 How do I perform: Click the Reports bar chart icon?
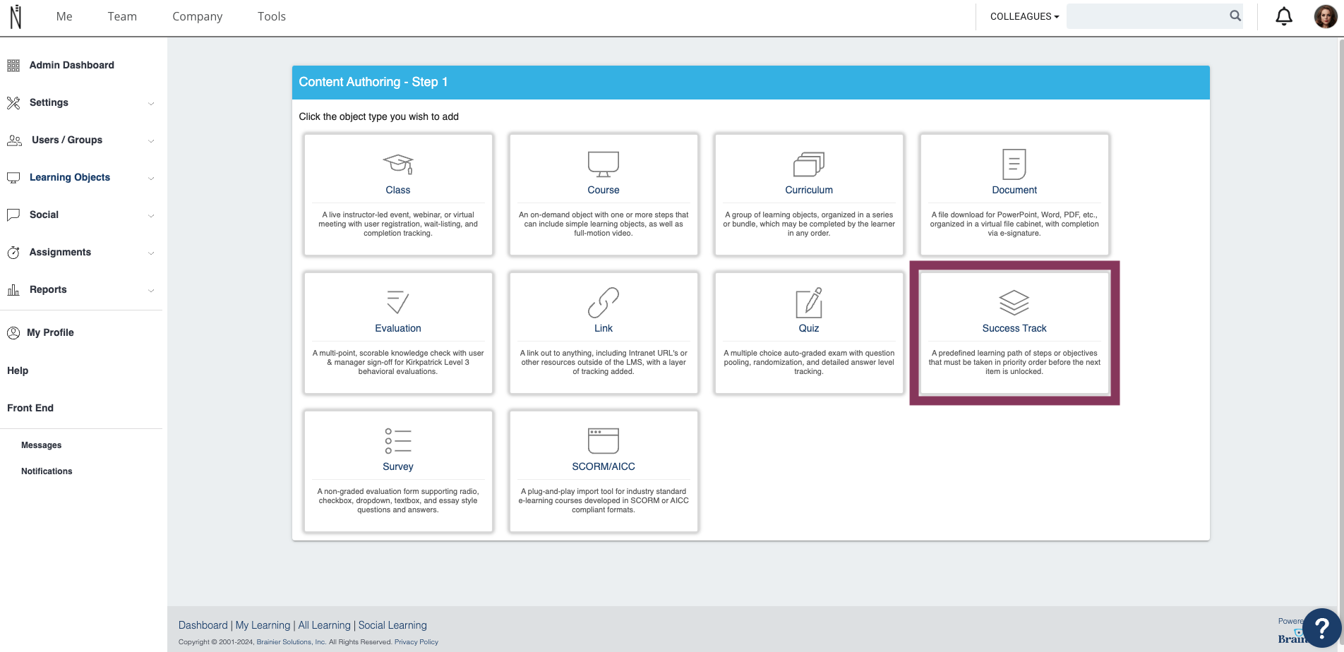[x=13, y=290]
